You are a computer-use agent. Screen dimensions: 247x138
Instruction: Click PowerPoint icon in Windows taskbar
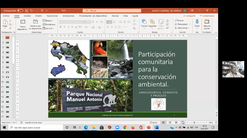click(x=149, y=128)
